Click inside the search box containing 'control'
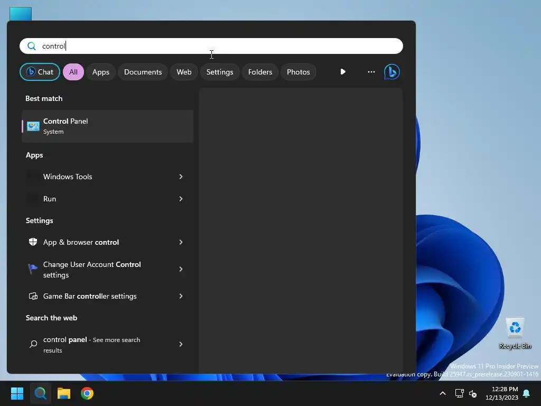Image resolution: width=541 pixels, height=406 pixels. tap(211, 46)
